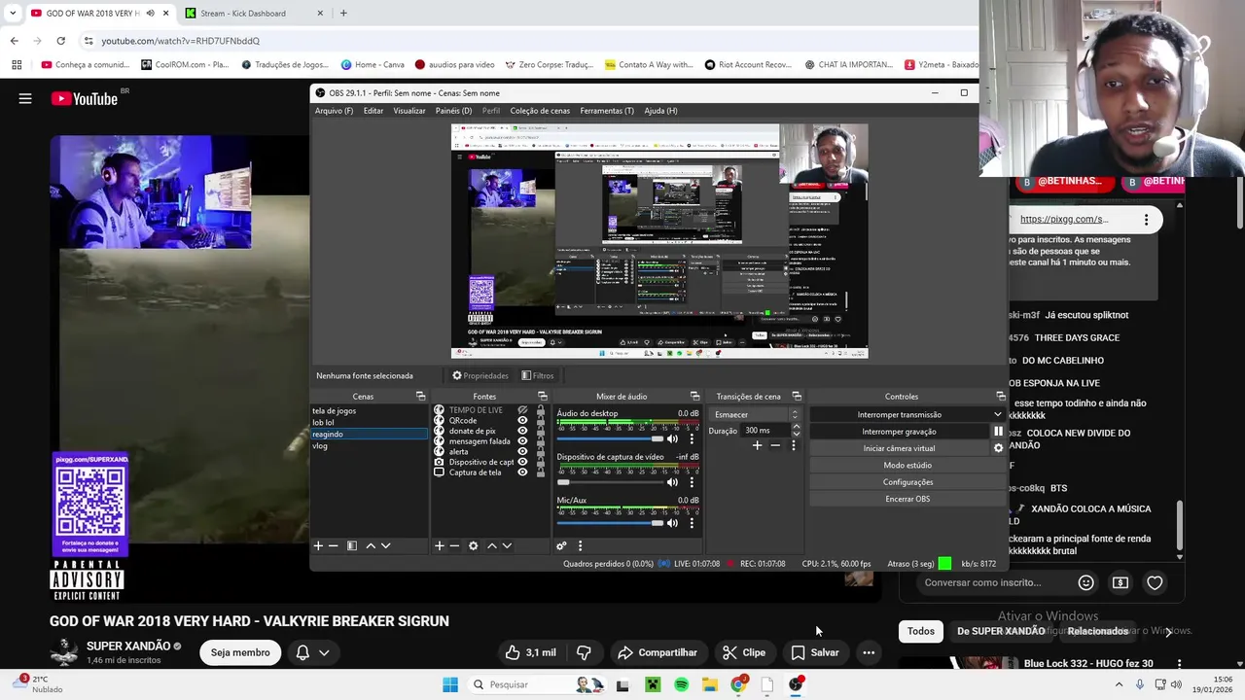
Task: Show the TEMPO DE LIVE source
Action: 522,410
